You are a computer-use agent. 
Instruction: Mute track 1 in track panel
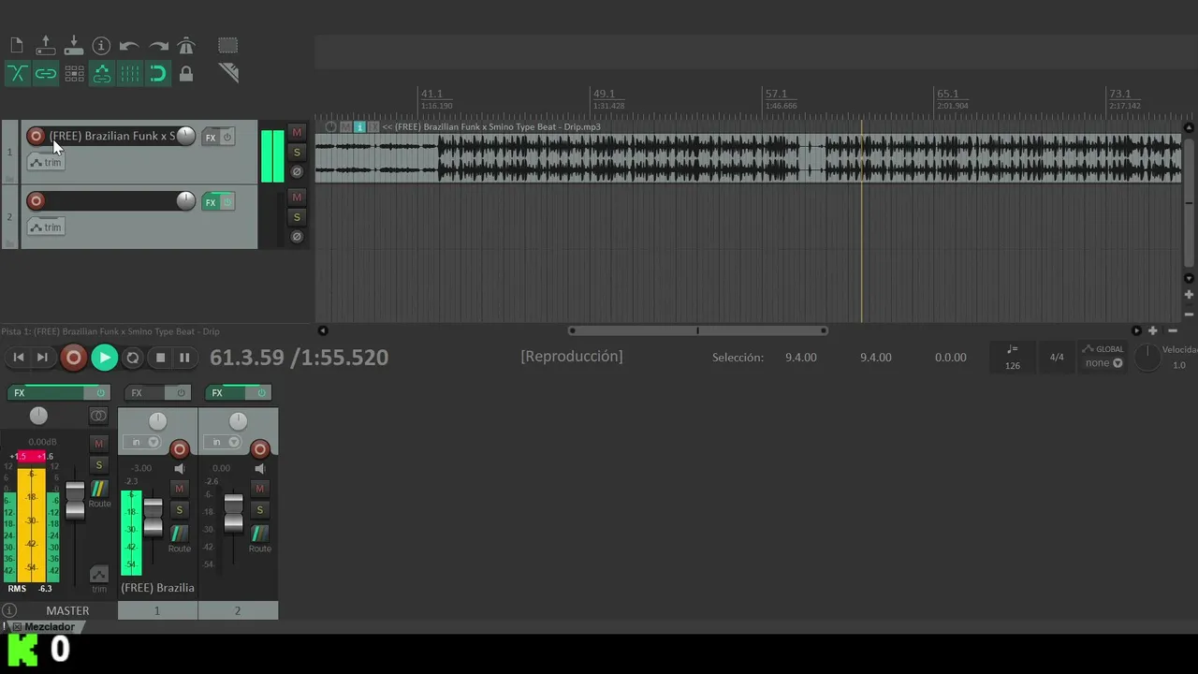297,132
